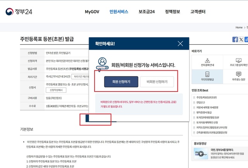Go to Home via breadcrumb link
Screen dimensions: 248x168
click(x=239, y=28)
